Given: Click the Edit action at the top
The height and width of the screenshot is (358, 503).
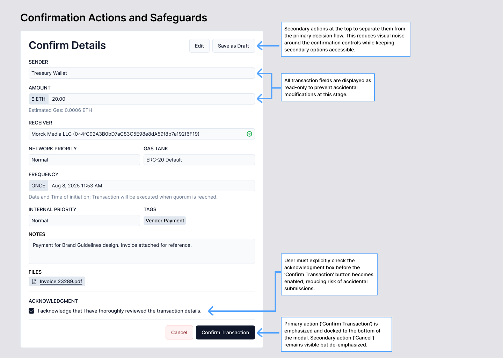Looking at the screenshot, I should 199,45.
